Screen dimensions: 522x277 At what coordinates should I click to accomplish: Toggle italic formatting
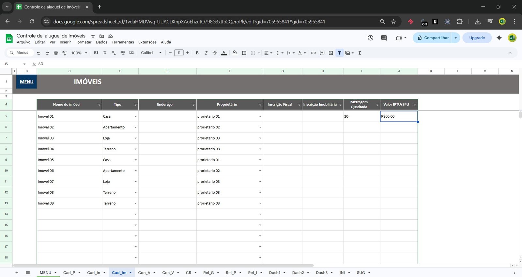point(206,53)
